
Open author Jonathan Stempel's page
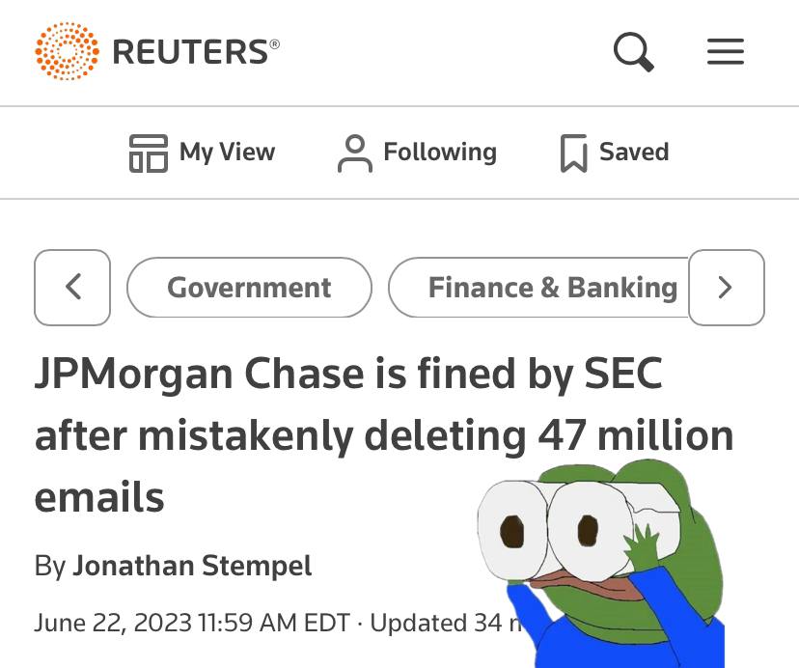coord(192,566)
